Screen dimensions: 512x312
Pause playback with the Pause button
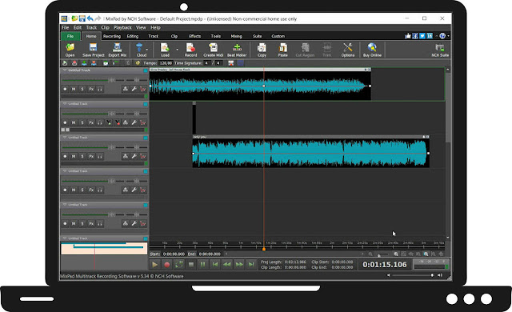pos(202,264)
